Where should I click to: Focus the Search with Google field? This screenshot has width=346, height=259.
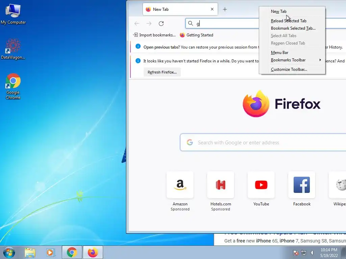(x=263, y=143)
